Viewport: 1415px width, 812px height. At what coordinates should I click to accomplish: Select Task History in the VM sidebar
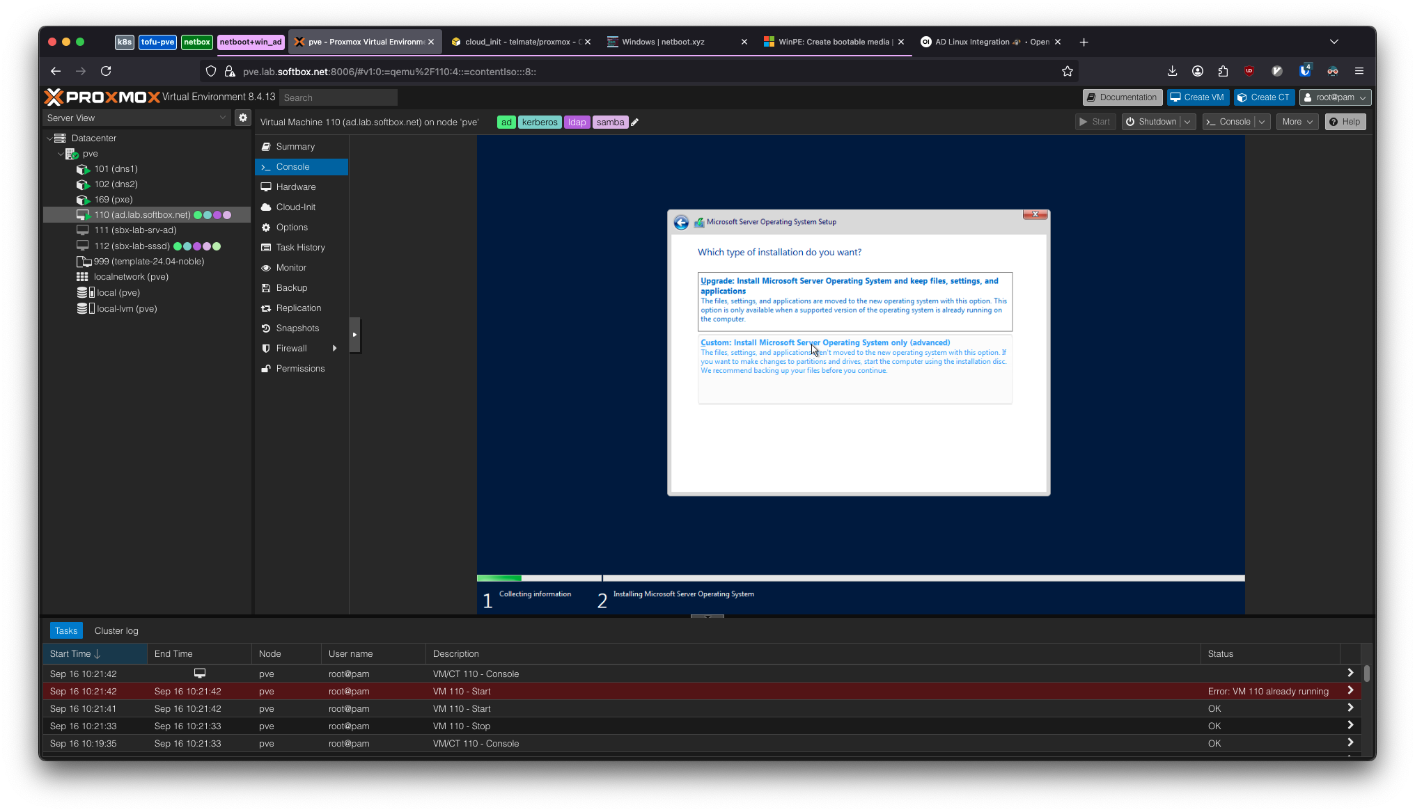click(x=299, y=247)
